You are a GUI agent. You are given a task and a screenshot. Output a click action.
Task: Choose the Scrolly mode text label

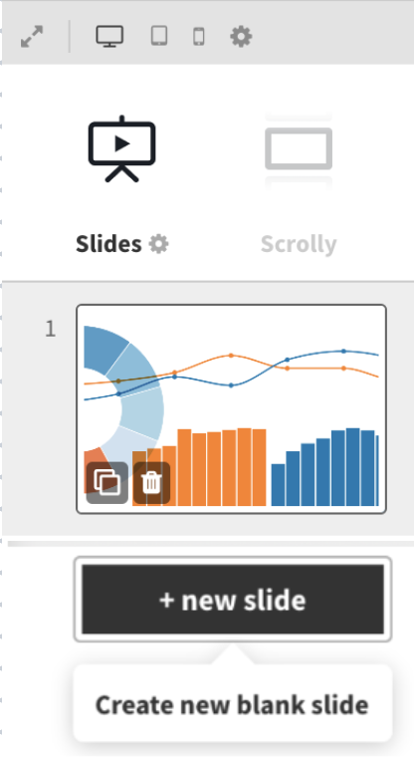[x=299, y=244]
